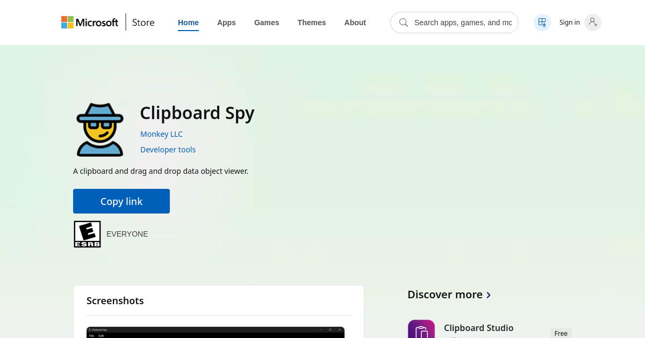The height and width of the screenshot is (338, 645).
Task: Open the Store home link
Action: (144, 23)
